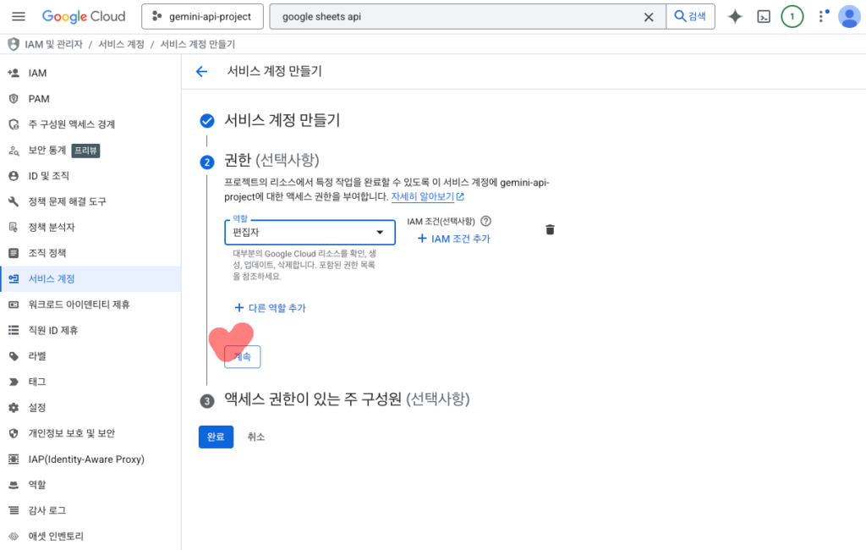Open the gemini-api-project project selector
Screen dimensions: 866x550
coord(202,17)
